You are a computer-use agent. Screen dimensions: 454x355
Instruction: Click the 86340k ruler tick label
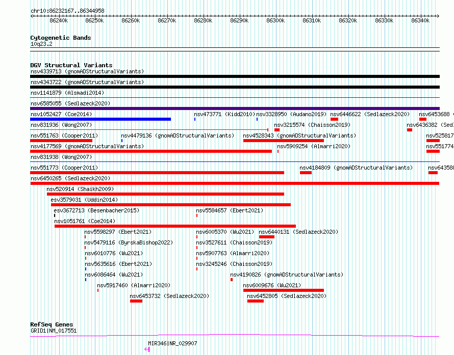420,20
